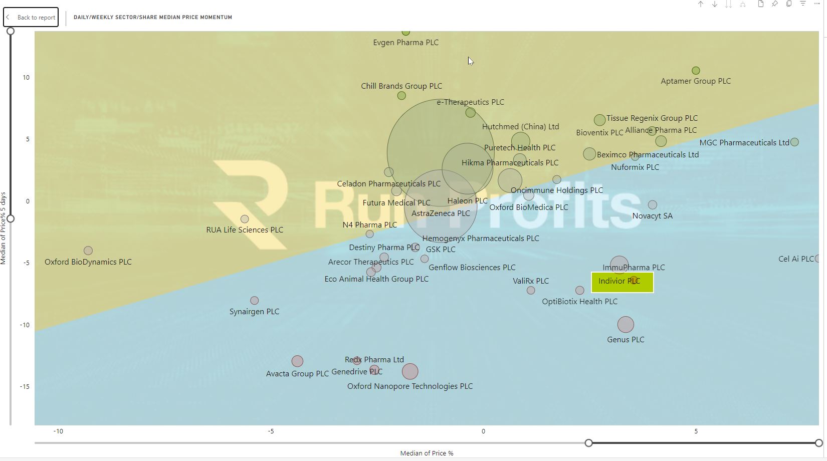Click the Aptamer Group PLC data point
Screen dimensions: 827x461
(x=696, y=71)
